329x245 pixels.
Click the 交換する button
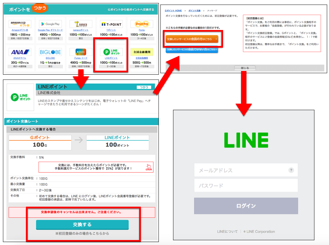[82, 225]
